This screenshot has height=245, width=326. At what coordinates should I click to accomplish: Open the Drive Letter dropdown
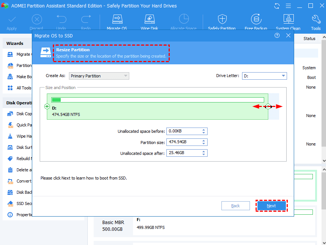(x=265, y=76)
